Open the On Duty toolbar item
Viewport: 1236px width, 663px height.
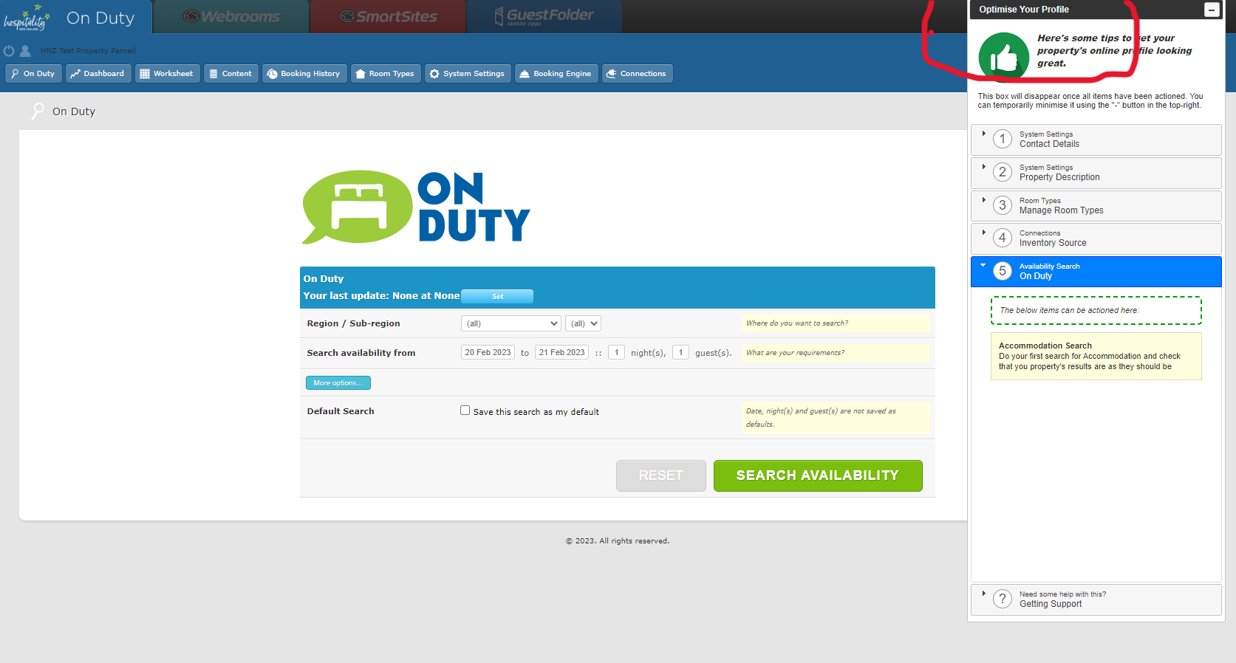(x=33, y=74)
